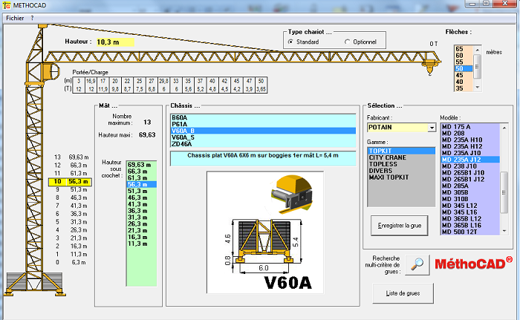Screen dimensions: 520x320
Task: Select 11,3 m hook height
Action: (142, 244)
